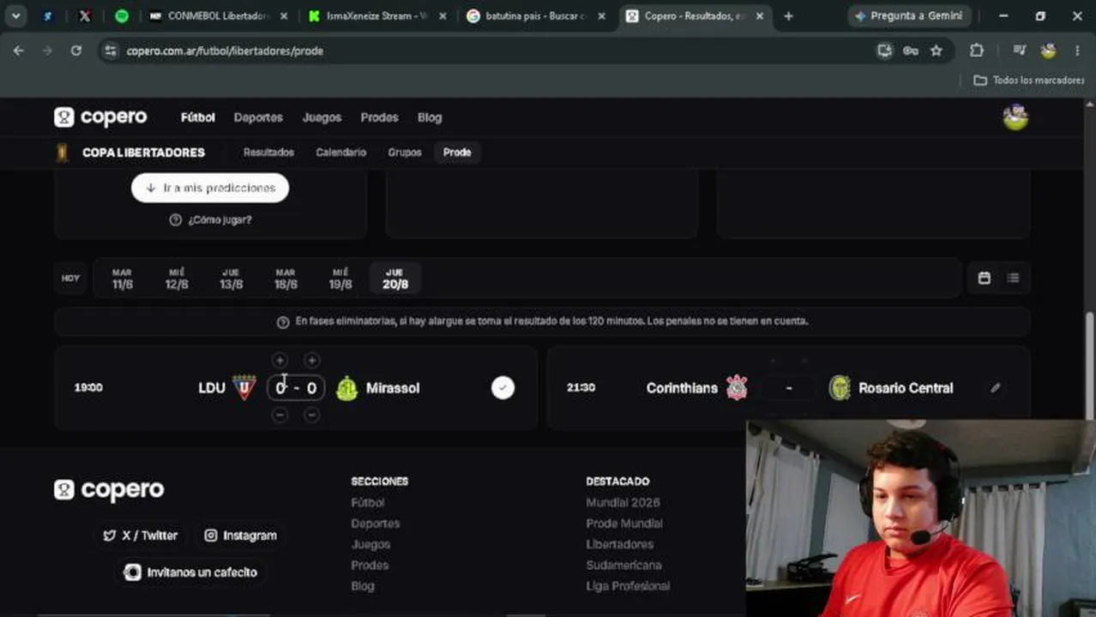Open the browser extensions puzzle icon
This screenshot has height=617, width=1096.
(x=977, y=51)
